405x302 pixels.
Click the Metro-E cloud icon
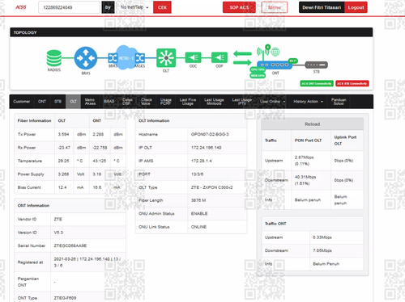click(126, 57)
